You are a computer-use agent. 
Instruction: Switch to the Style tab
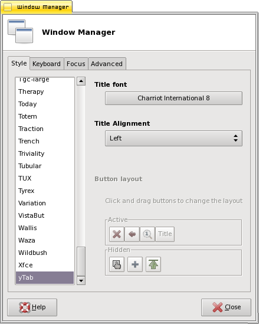[19, 63]
